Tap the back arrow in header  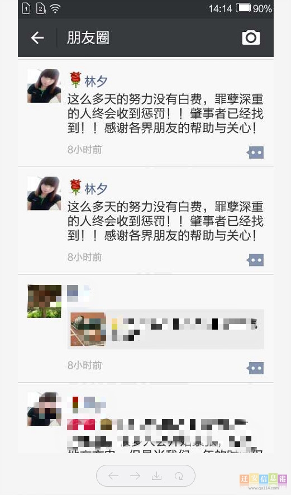point(37,38)
